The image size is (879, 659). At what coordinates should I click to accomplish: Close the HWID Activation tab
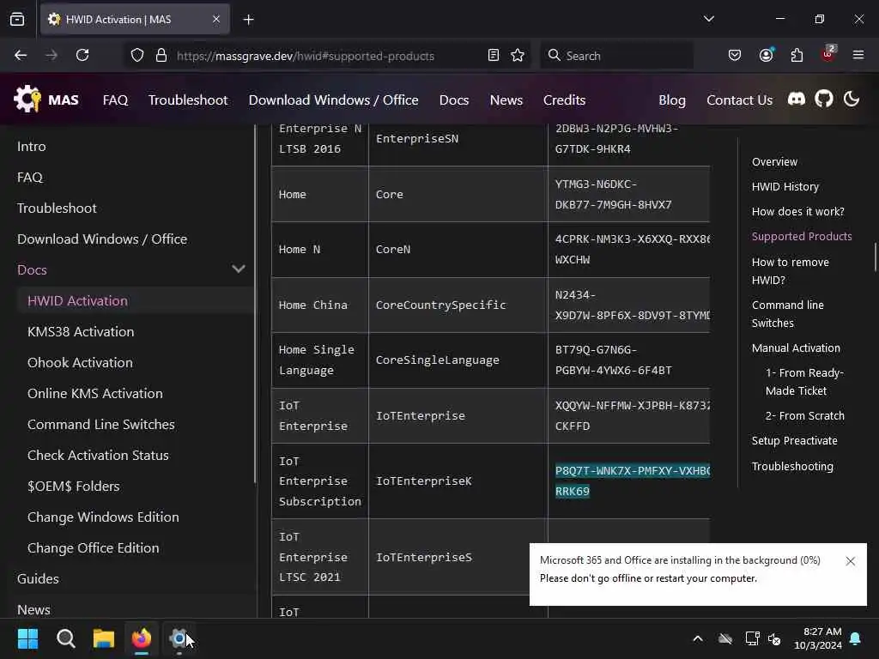click(x=216, y=19)
